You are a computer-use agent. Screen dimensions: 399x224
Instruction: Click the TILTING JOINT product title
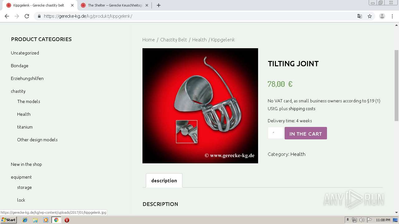point(293,64)
